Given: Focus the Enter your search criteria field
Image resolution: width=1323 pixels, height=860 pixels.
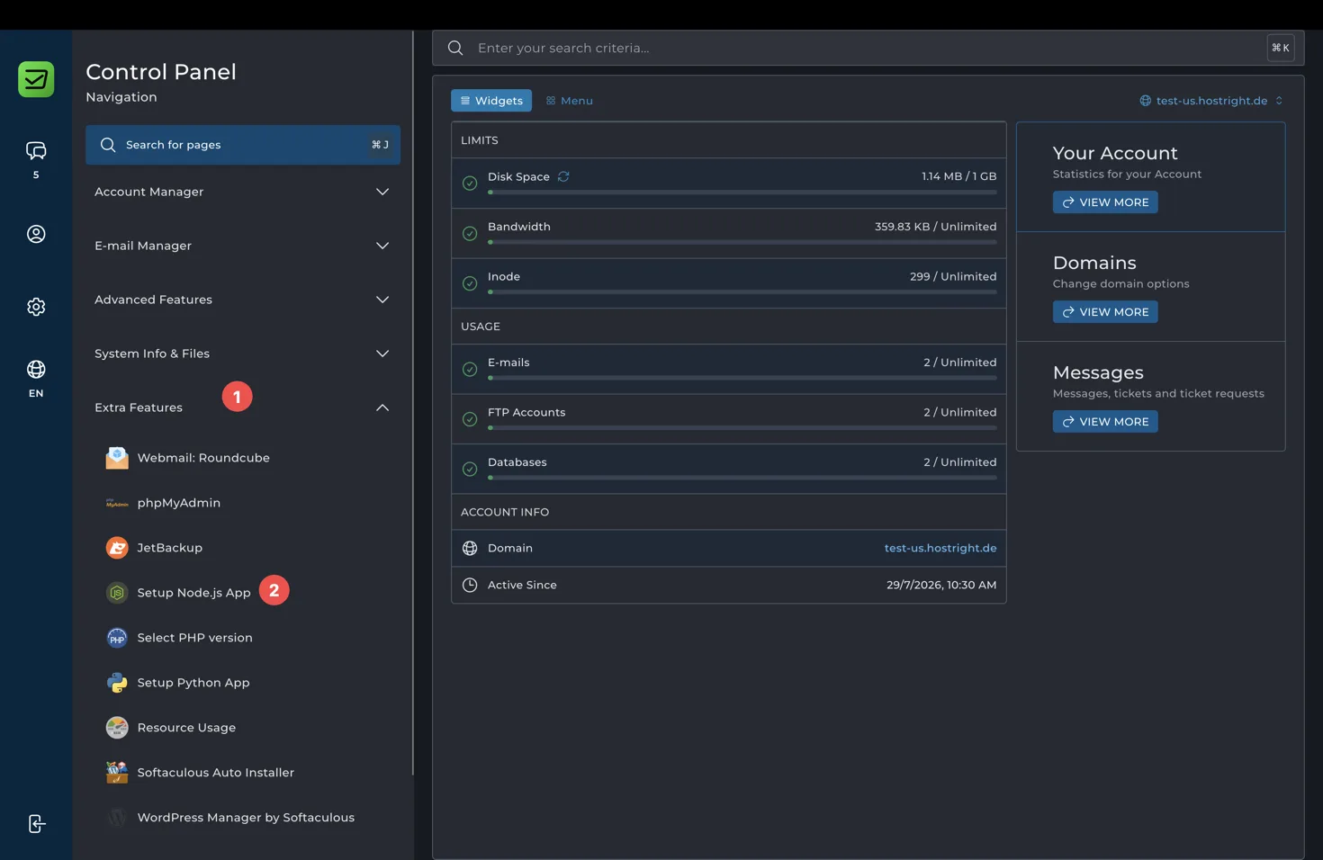Looking at the screenshot, I should click(868, 48).
